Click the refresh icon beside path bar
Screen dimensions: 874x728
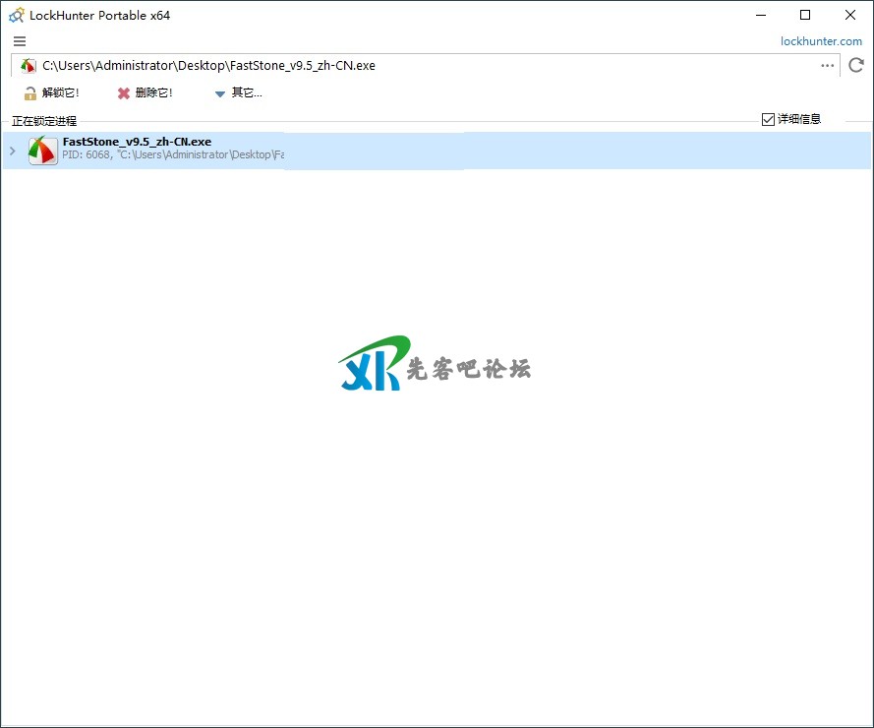pyautogui.click(x=856, y=66)
